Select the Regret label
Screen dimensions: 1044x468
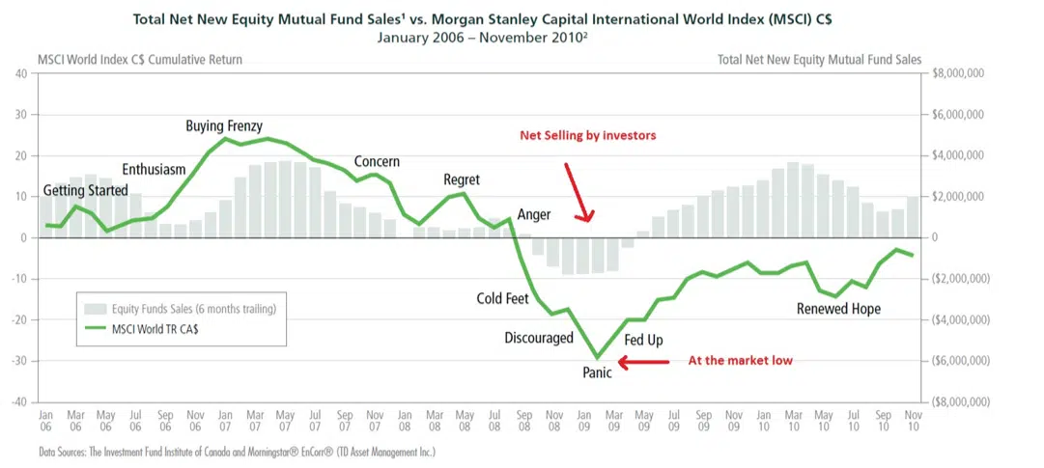[x=462, y=179]
